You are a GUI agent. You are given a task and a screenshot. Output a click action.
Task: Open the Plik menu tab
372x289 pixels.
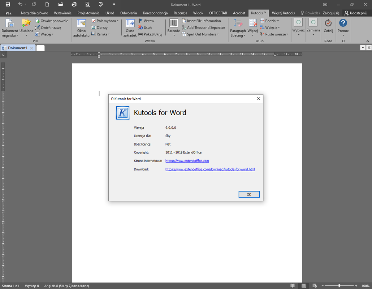click(9, 13)
